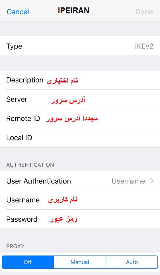Screen dimensions: 160x275
Task: Click the IPEIRAN title text
Action: tap(73, 11)
